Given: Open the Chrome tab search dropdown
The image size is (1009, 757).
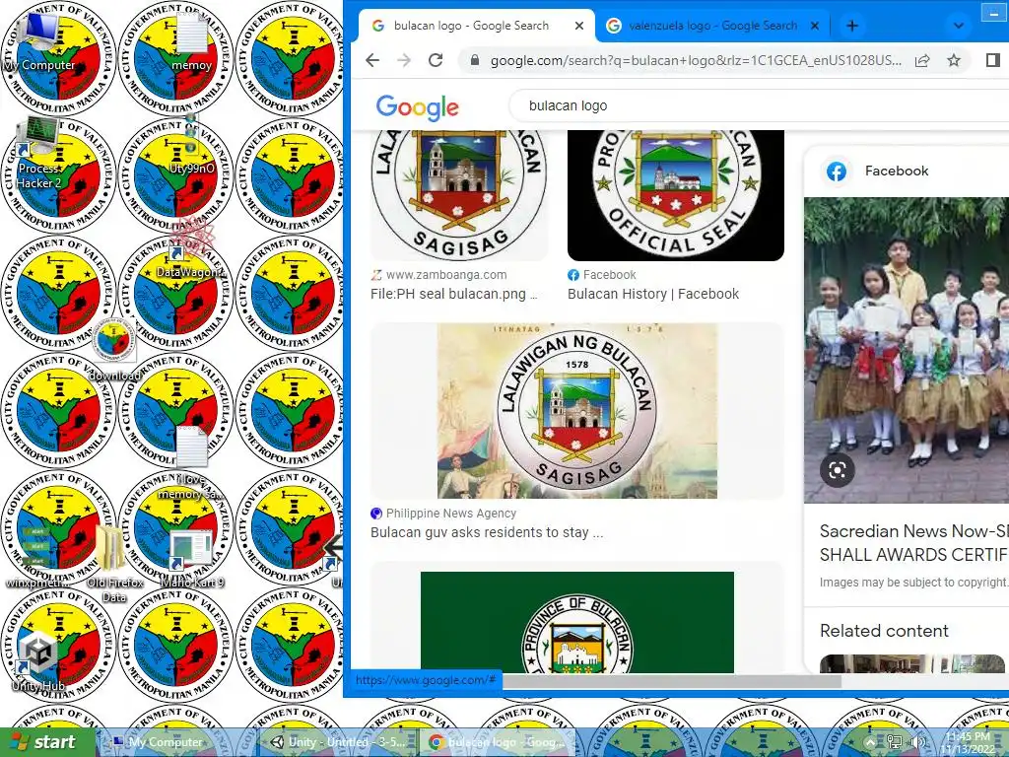Looking at the screenshot, I should coord(958,26).
